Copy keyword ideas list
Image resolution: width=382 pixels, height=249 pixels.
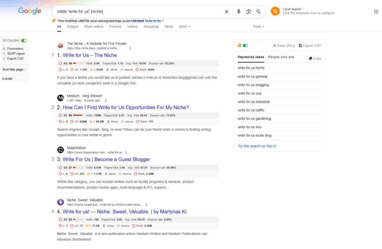pos(315,58)
